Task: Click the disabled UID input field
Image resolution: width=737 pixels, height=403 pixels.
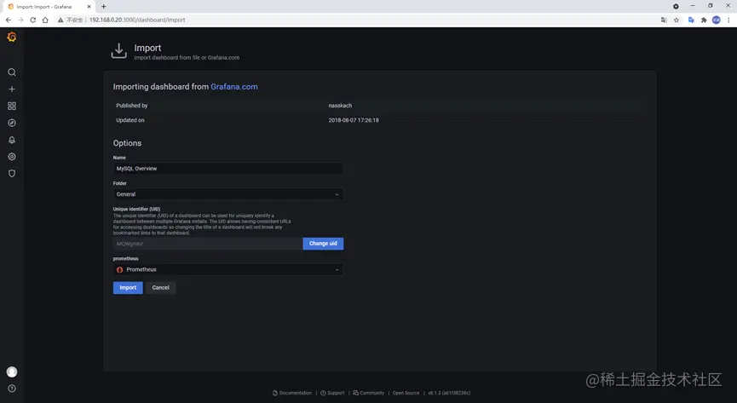Action: click(x=208, y=244)
